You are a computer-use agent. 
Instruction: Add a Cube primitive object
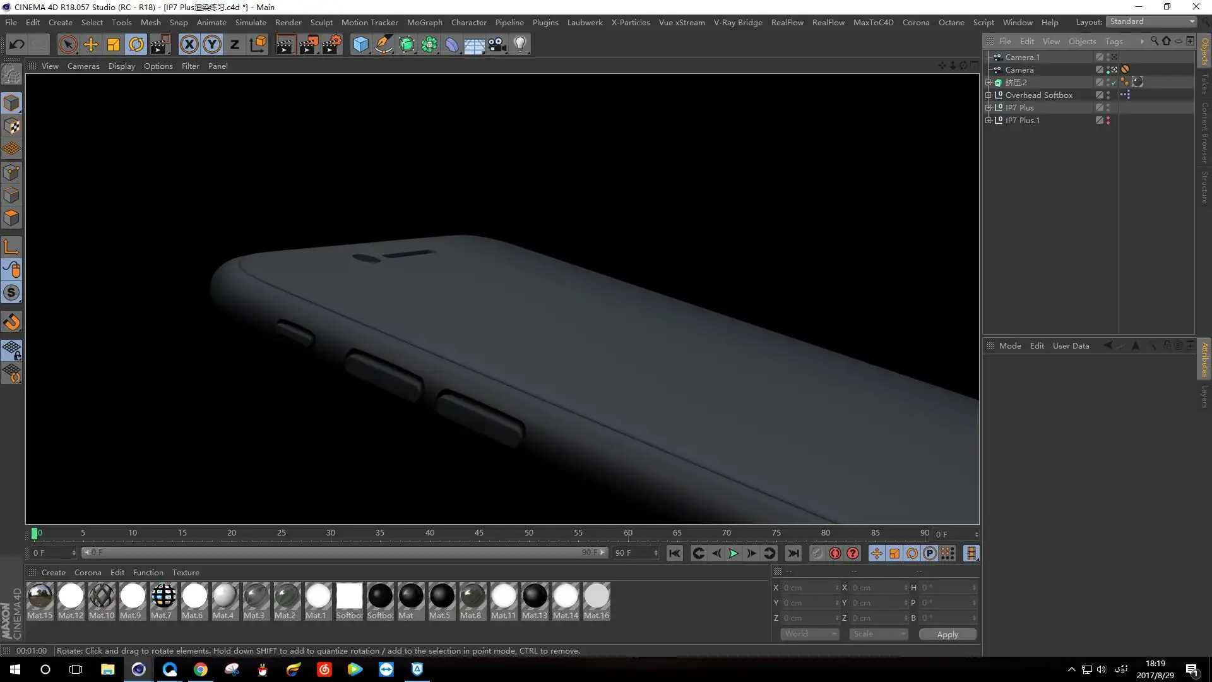click(360, 44)
